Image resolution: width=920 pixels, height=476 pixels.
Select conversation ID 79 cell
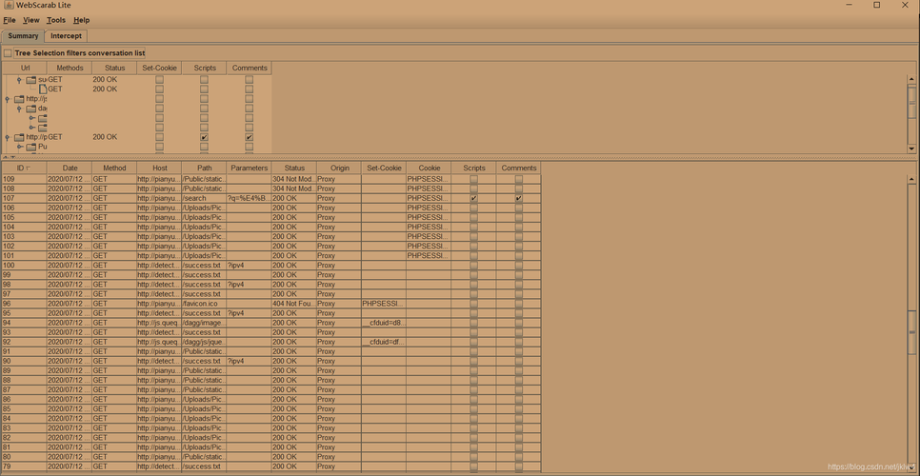(x=24, y=466)
